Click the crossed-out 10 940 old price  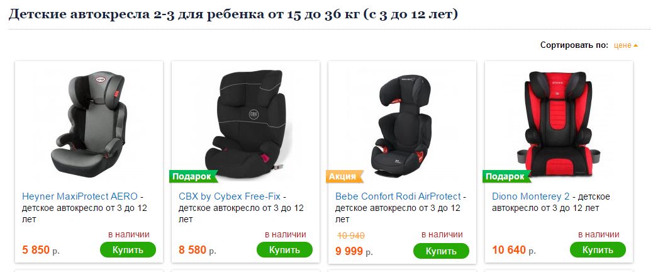(x=350, y=235)
